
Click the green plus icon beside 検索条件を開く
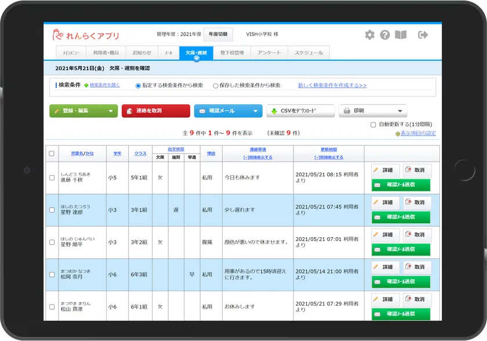click(86, 85)
